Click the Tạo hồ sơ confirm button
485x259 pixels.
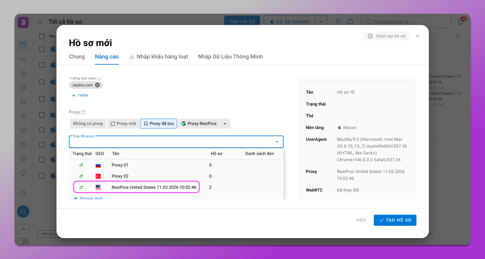pyautogui.click(x=395, y=220)
